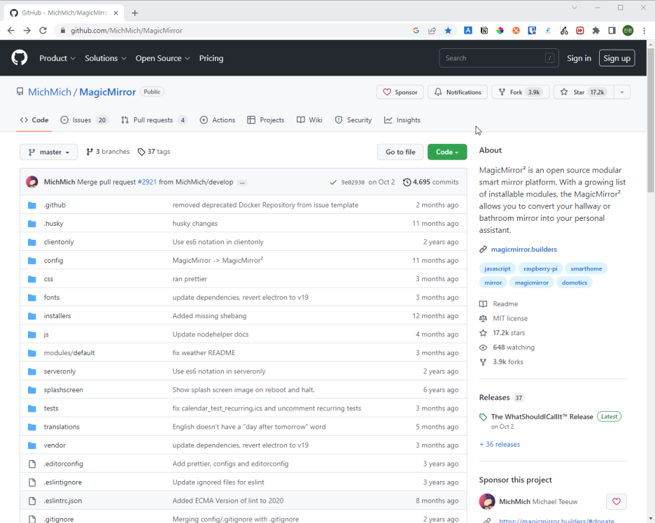Expand the Product menu
This screenshot has width=655, height=523.
(57, 58)
